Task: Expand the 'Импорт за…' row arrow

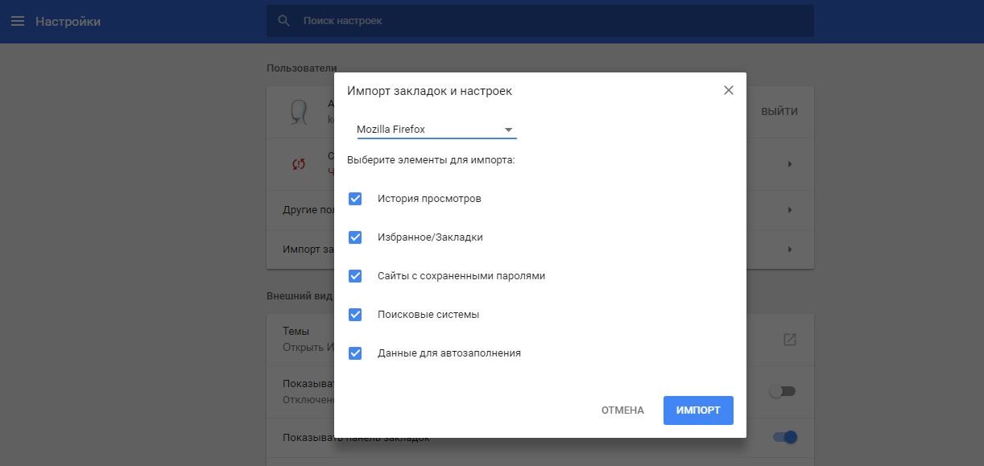Action: pos(790,249)
